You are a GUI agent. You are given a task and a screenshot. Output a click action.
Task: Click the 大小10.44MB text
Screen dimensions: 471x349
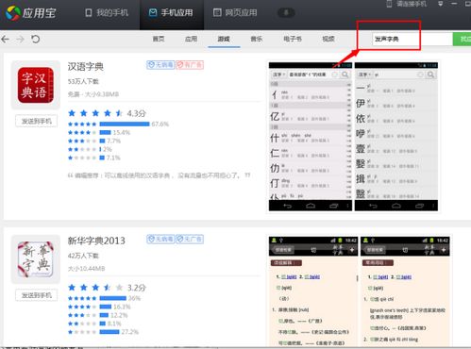click(87, 269)
